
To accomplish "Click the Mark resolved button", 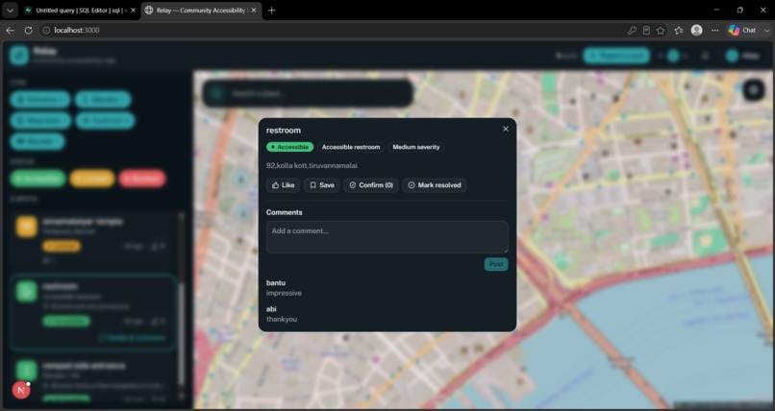I will [435, 185].
